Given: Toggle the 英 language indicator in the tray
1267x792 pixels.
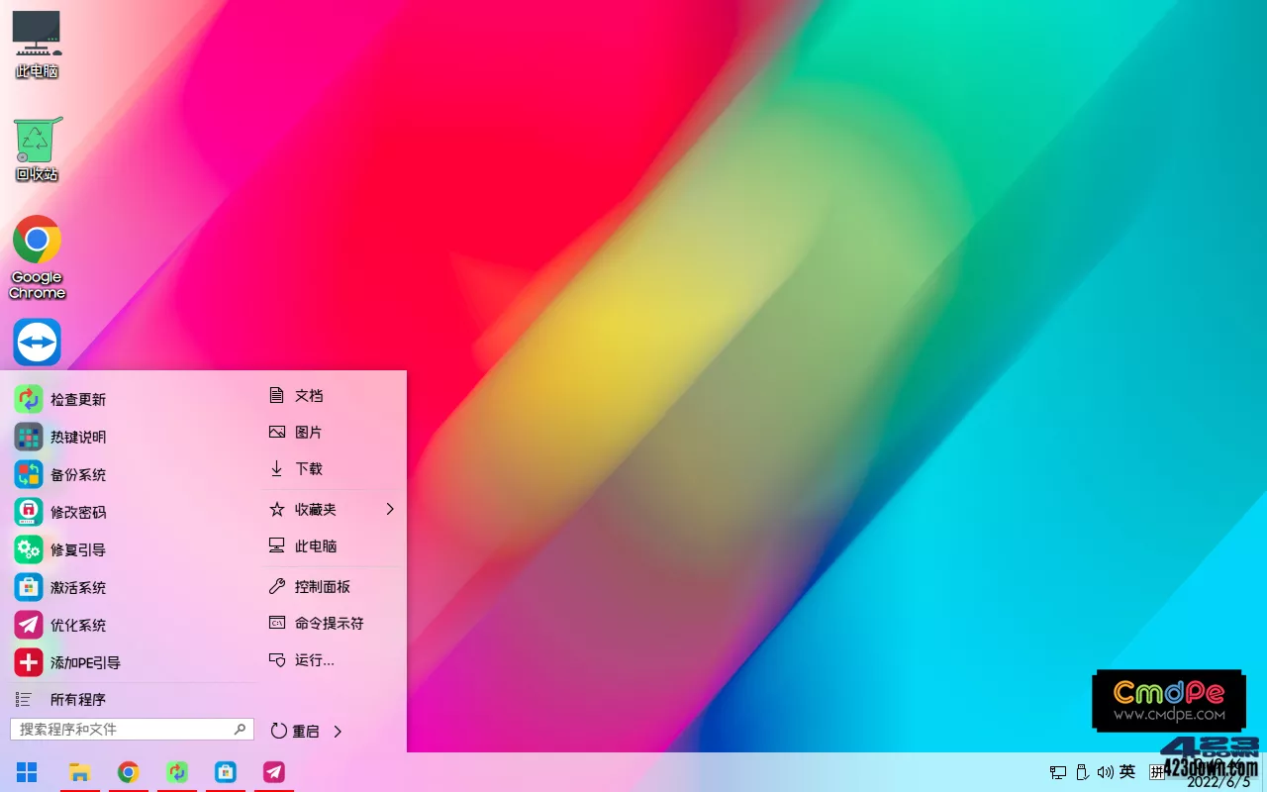Looking at the screenshot, I should coord(1127,772).
